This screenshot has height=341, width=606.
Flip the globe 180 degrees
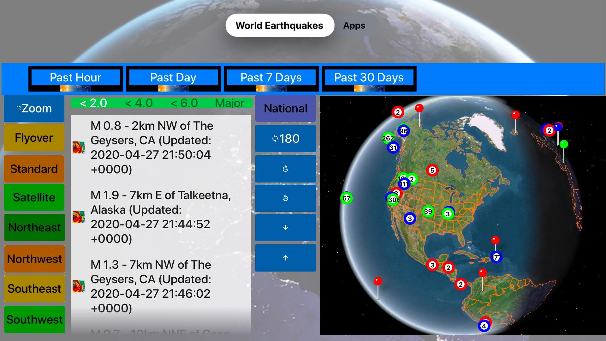click(285, 139)
